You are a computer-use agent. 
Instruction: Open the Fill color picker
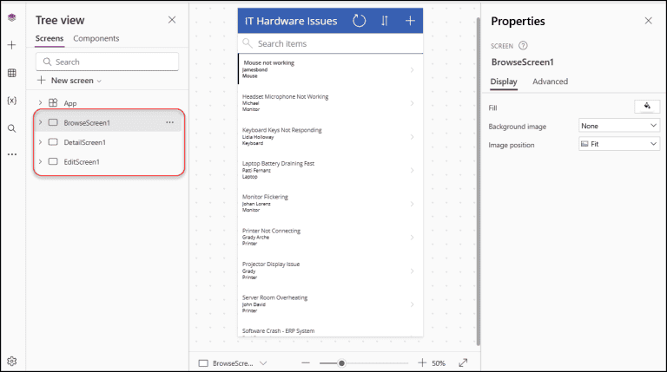[647, 106]
